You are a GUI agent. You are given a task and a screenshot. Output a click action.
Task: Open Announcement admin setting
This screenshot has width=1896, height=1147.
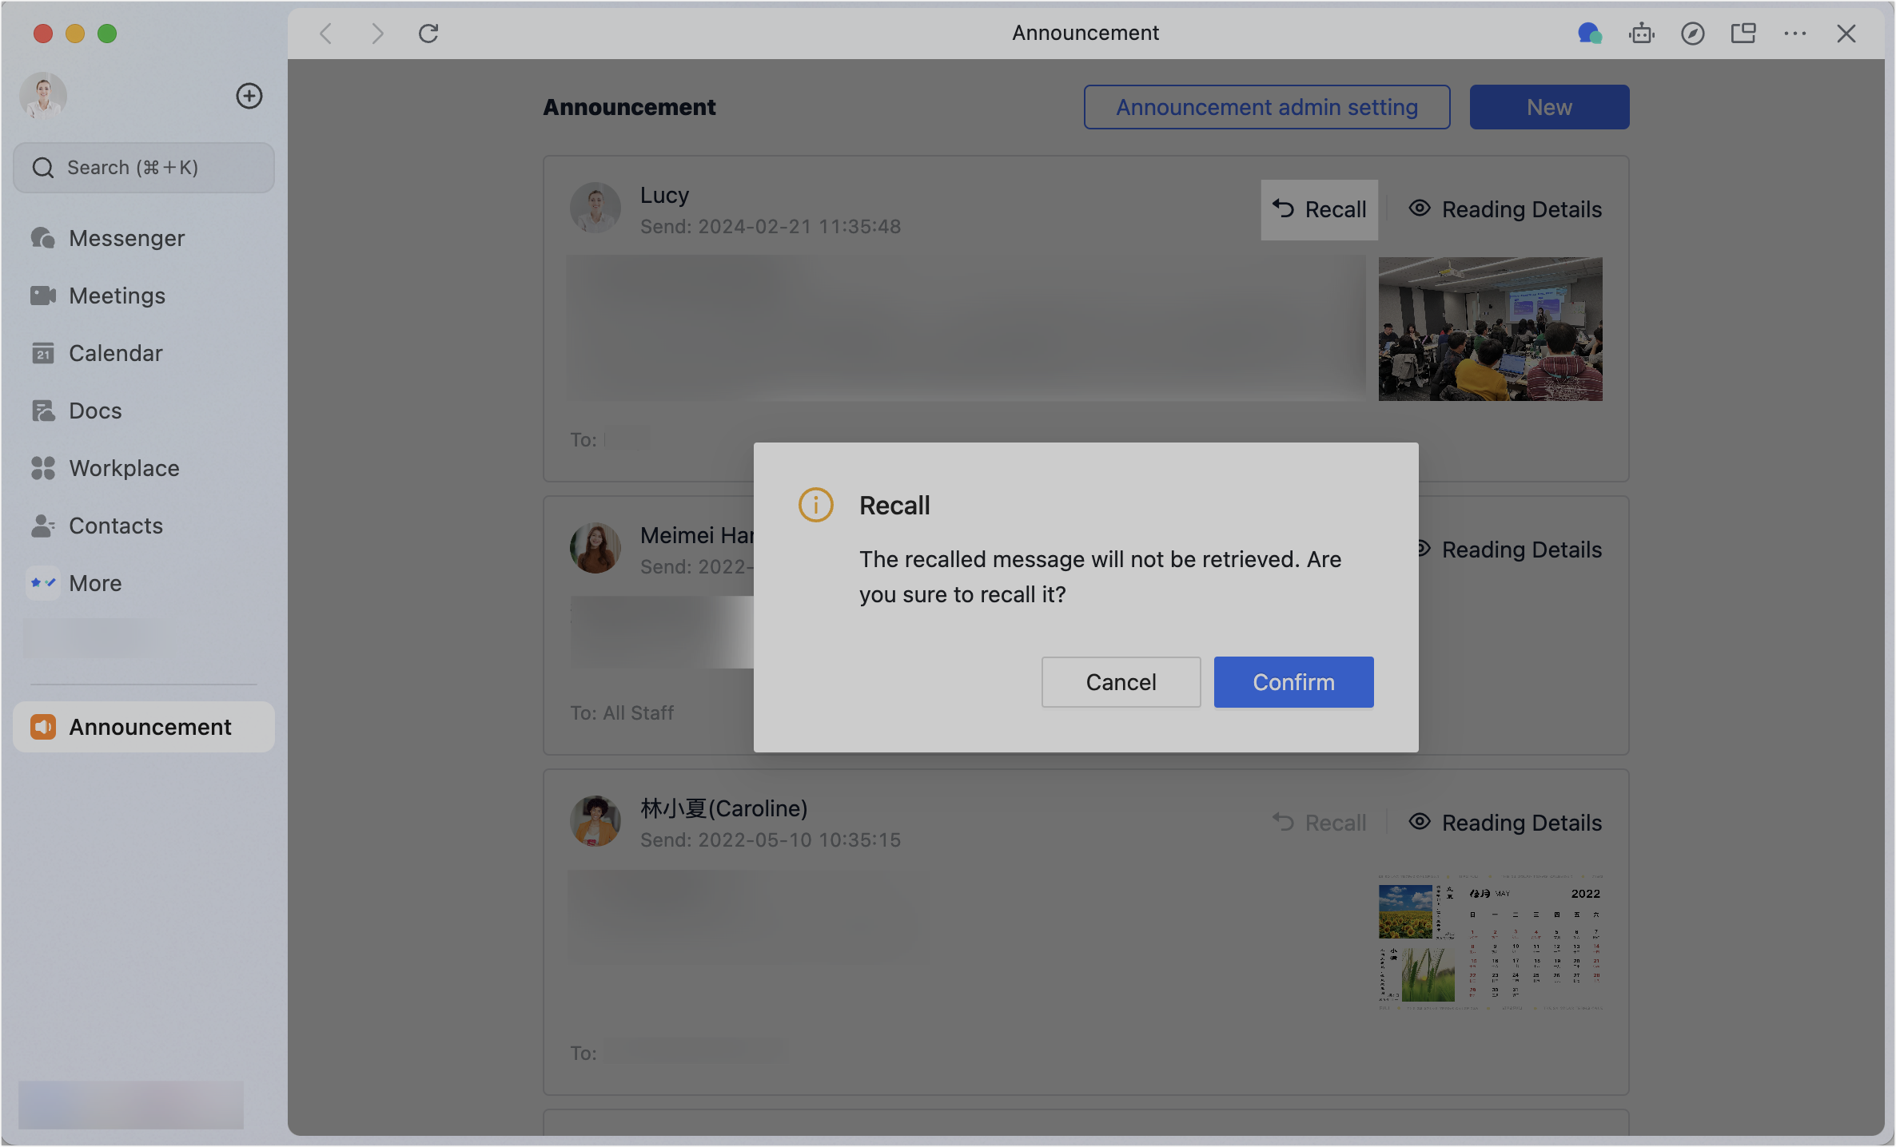(x=1267, y=107)
